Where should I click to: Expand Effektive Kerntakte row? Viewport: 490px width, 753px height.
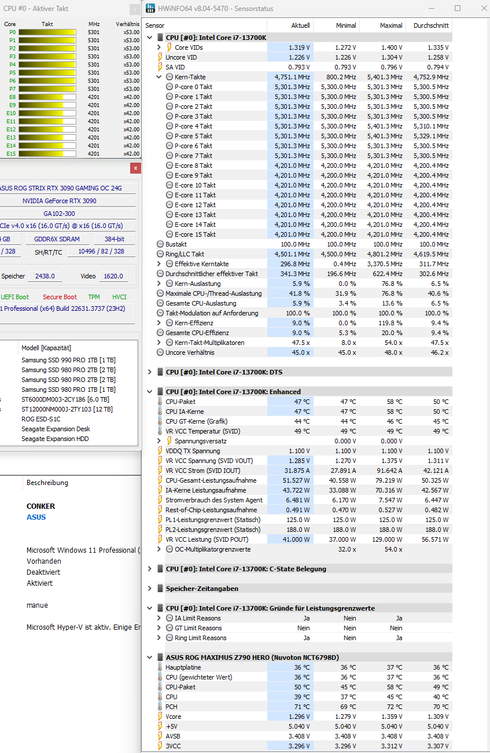point(159,264)
